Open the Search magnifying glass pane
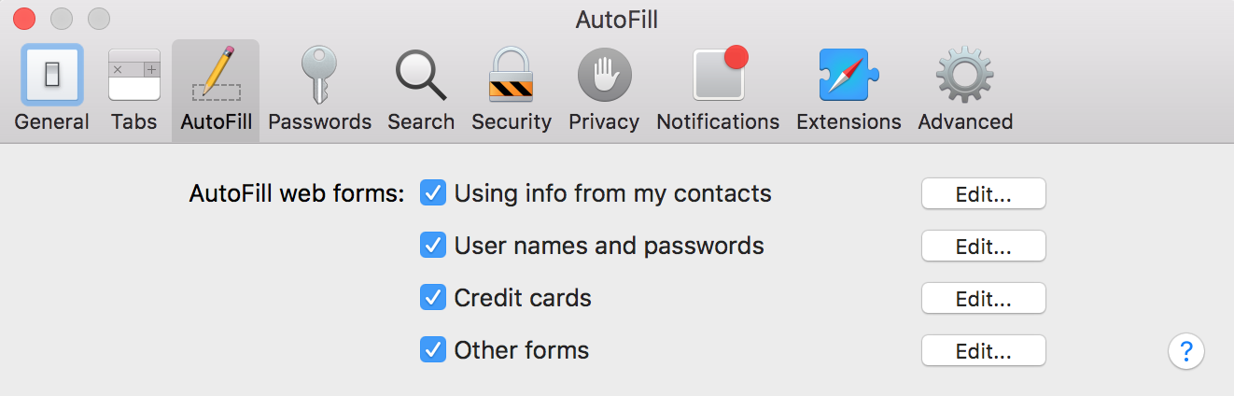 click(x=421, y=90)
